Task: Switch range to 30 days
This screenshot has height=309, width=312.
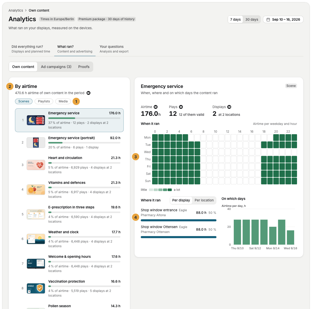Action: click(252, 19)
